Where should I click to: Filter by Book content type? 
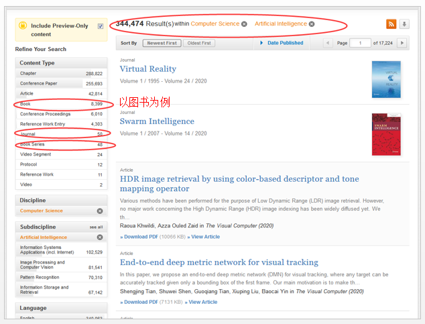61,104
